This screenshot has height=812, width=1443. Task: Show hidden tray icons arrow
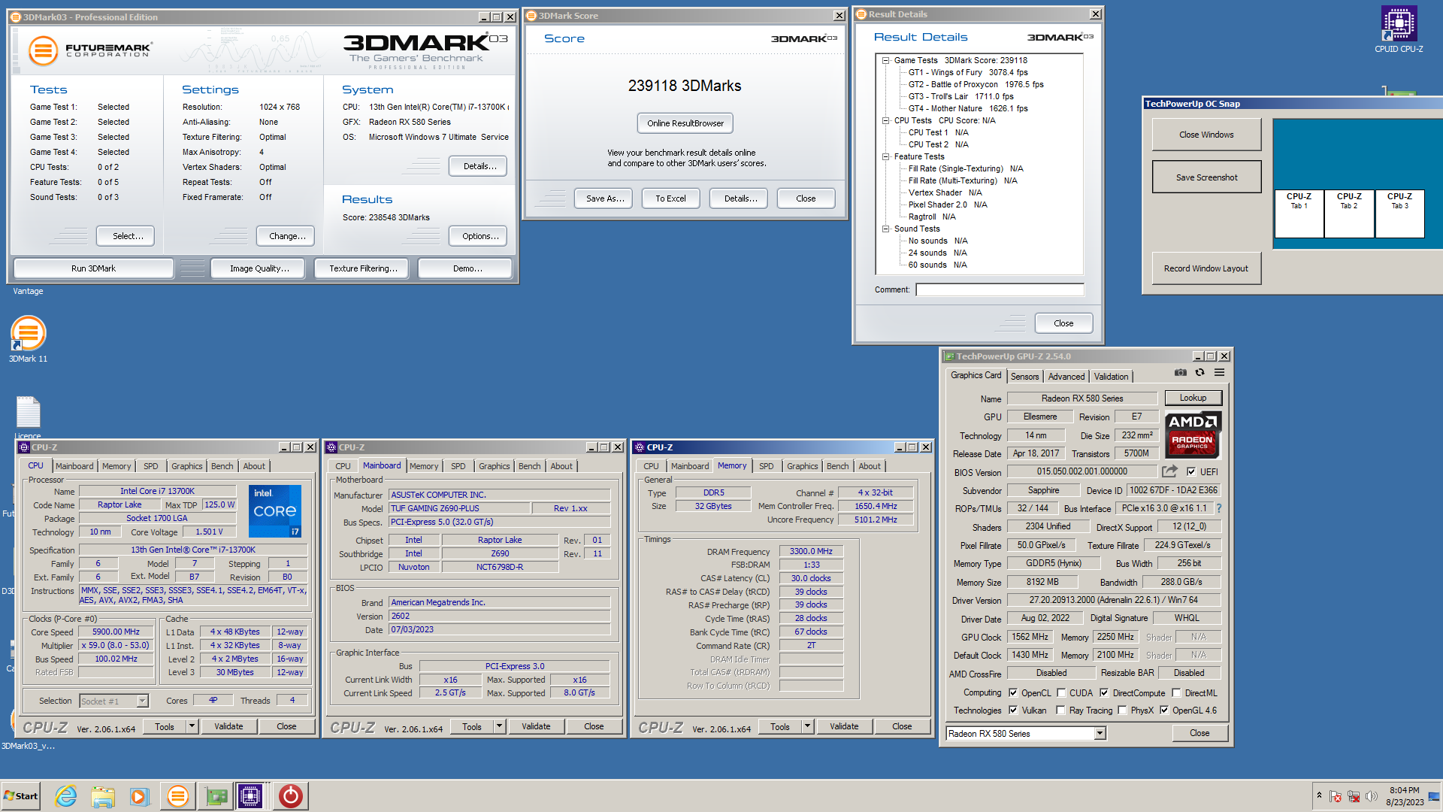(1319, 795)
